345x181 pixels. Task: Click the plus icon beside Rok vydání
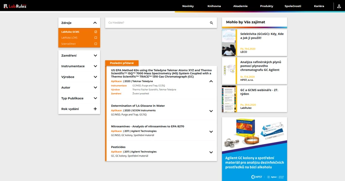point(95,109)
